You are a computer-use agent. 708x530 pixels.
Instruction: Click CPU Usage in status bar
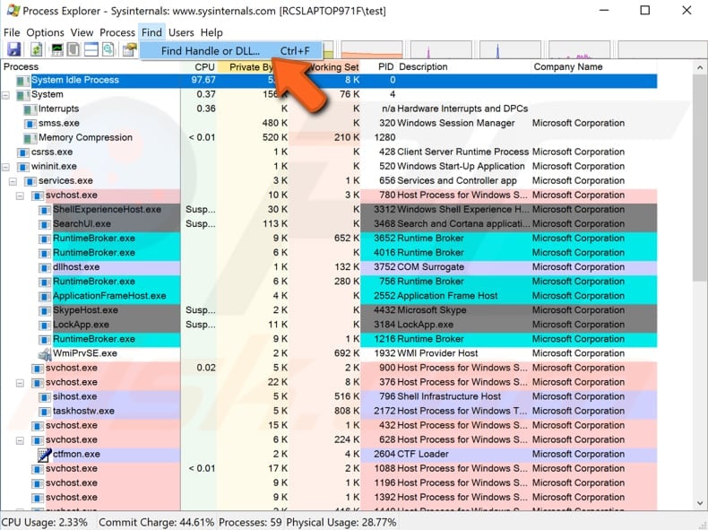pyautogui.click(x=45, y=522)
